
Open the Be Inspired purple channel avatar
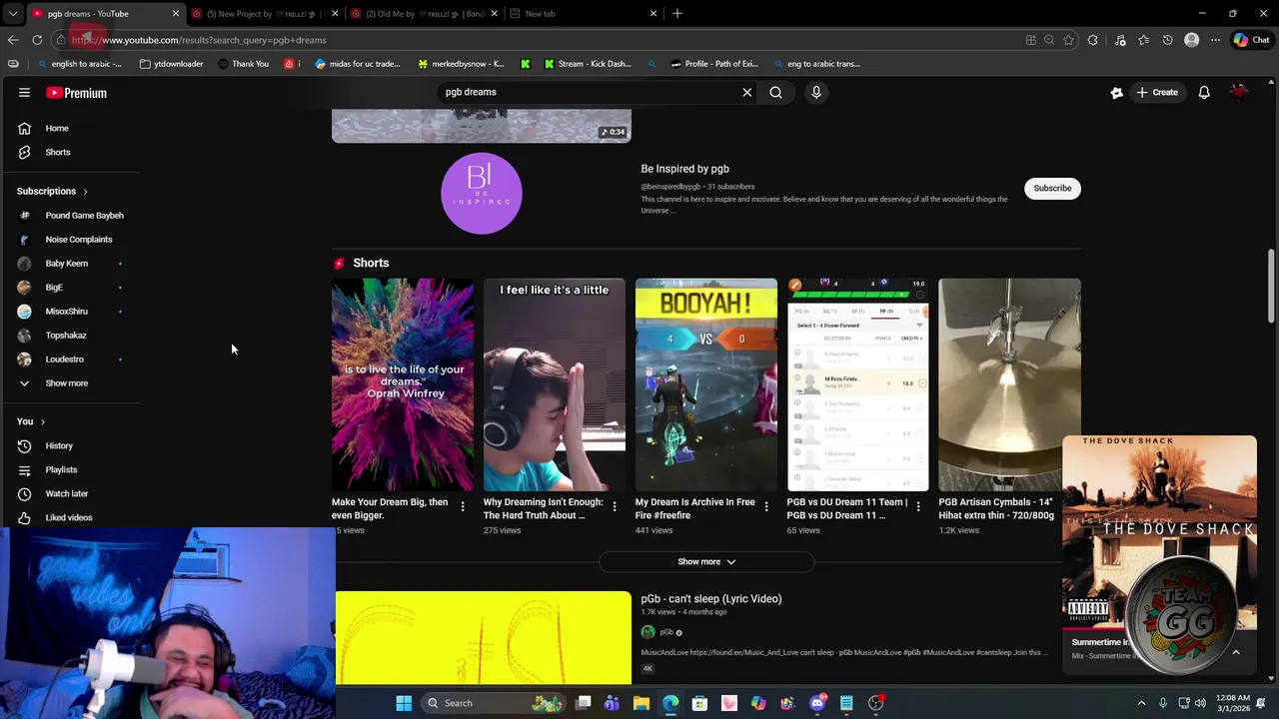tap(481, 194)
